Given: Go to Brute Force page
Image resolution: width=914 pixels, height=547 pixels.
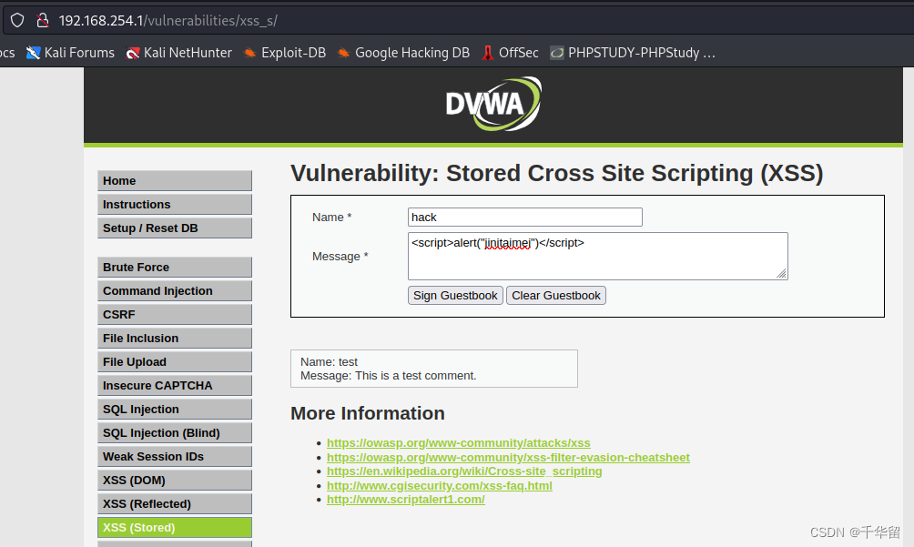Looking at the screenshot, I should 175,268.
